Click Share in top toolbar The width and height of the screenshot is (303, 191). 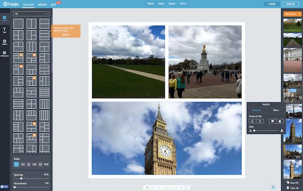pyautogui.click(x=171, y=3)
